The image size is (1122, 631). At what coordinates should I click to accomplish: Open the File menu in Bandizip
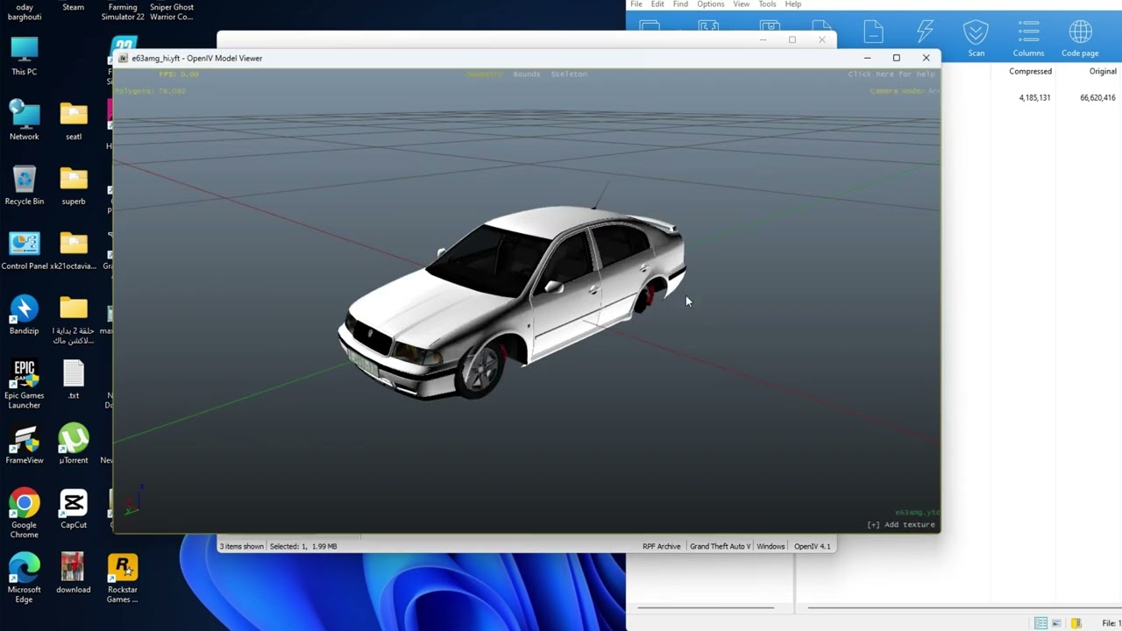click(636, 4)
